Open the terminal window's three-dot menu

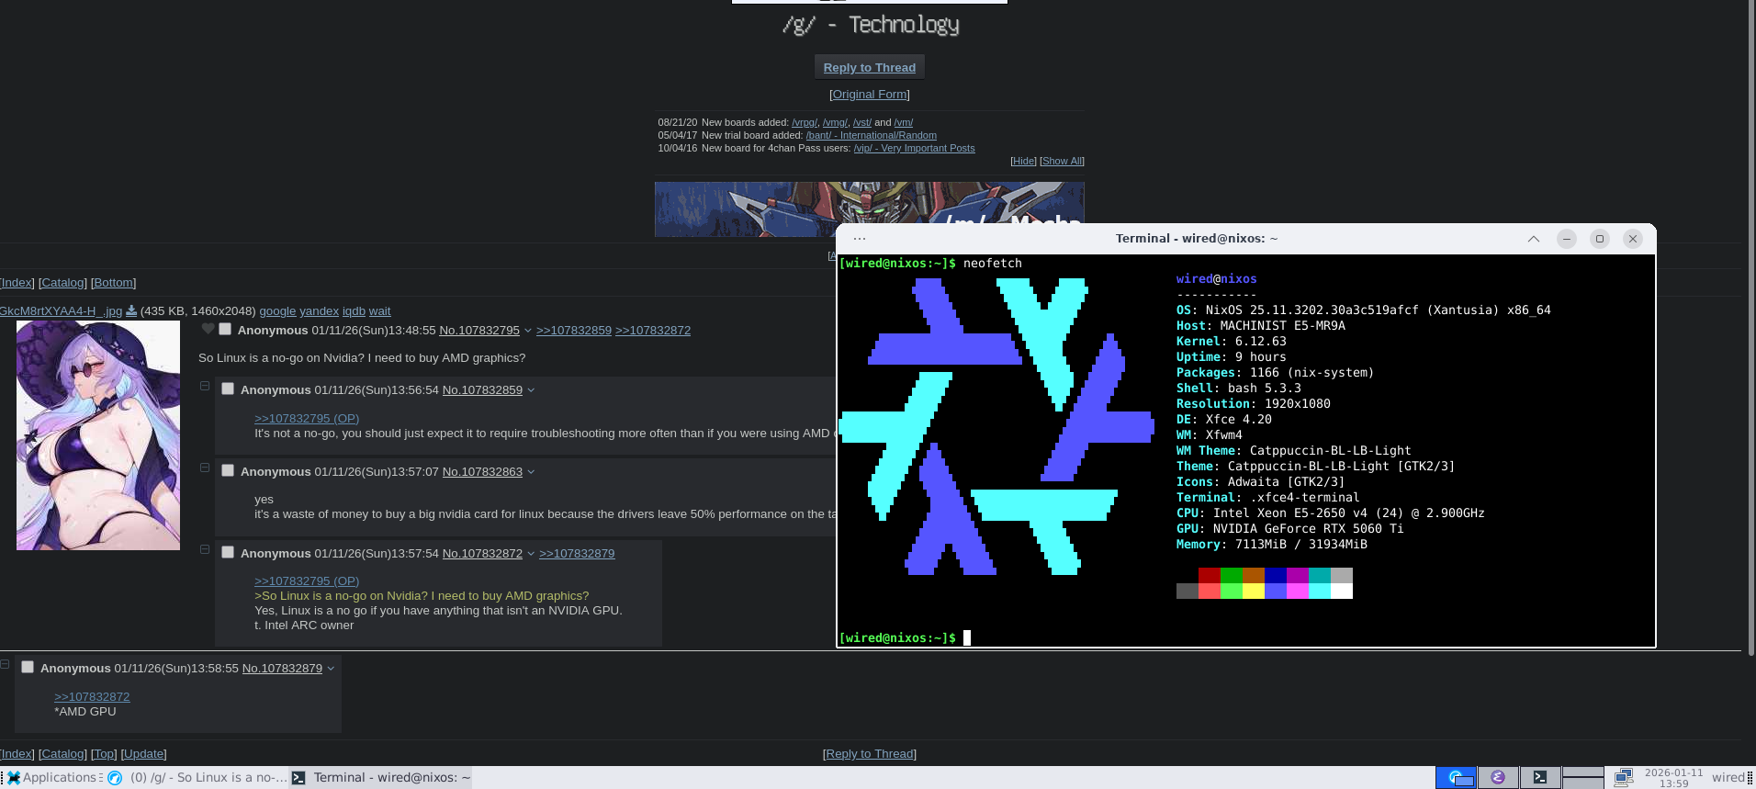(x=860, y=239)
